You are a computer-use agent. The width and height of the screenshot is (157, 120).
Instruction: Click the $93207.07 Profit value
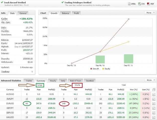28,50
